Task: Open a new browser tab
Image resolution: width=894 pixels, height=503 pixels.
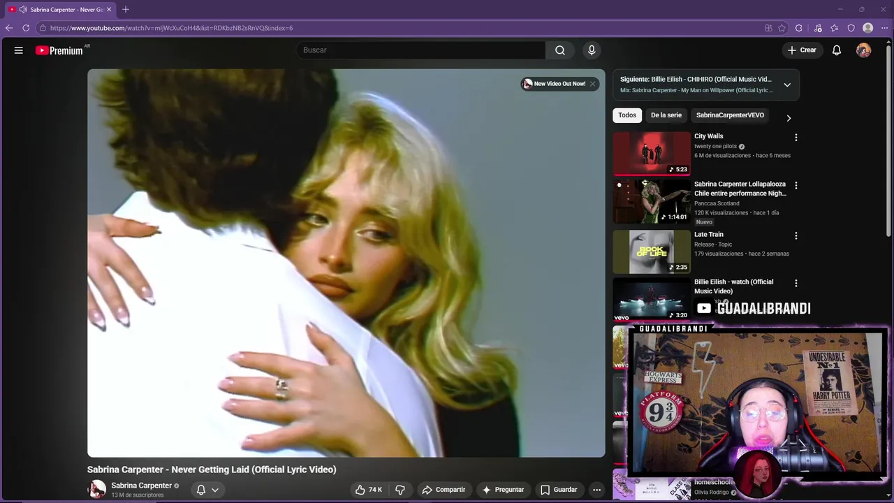Action: click(126, 9)
